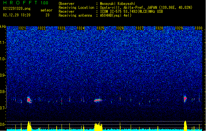Screen dimensions: 206x131
Task: Click the 1.0 kHz axis tick label
Action: pyautogui.click(x=3, y=59)
